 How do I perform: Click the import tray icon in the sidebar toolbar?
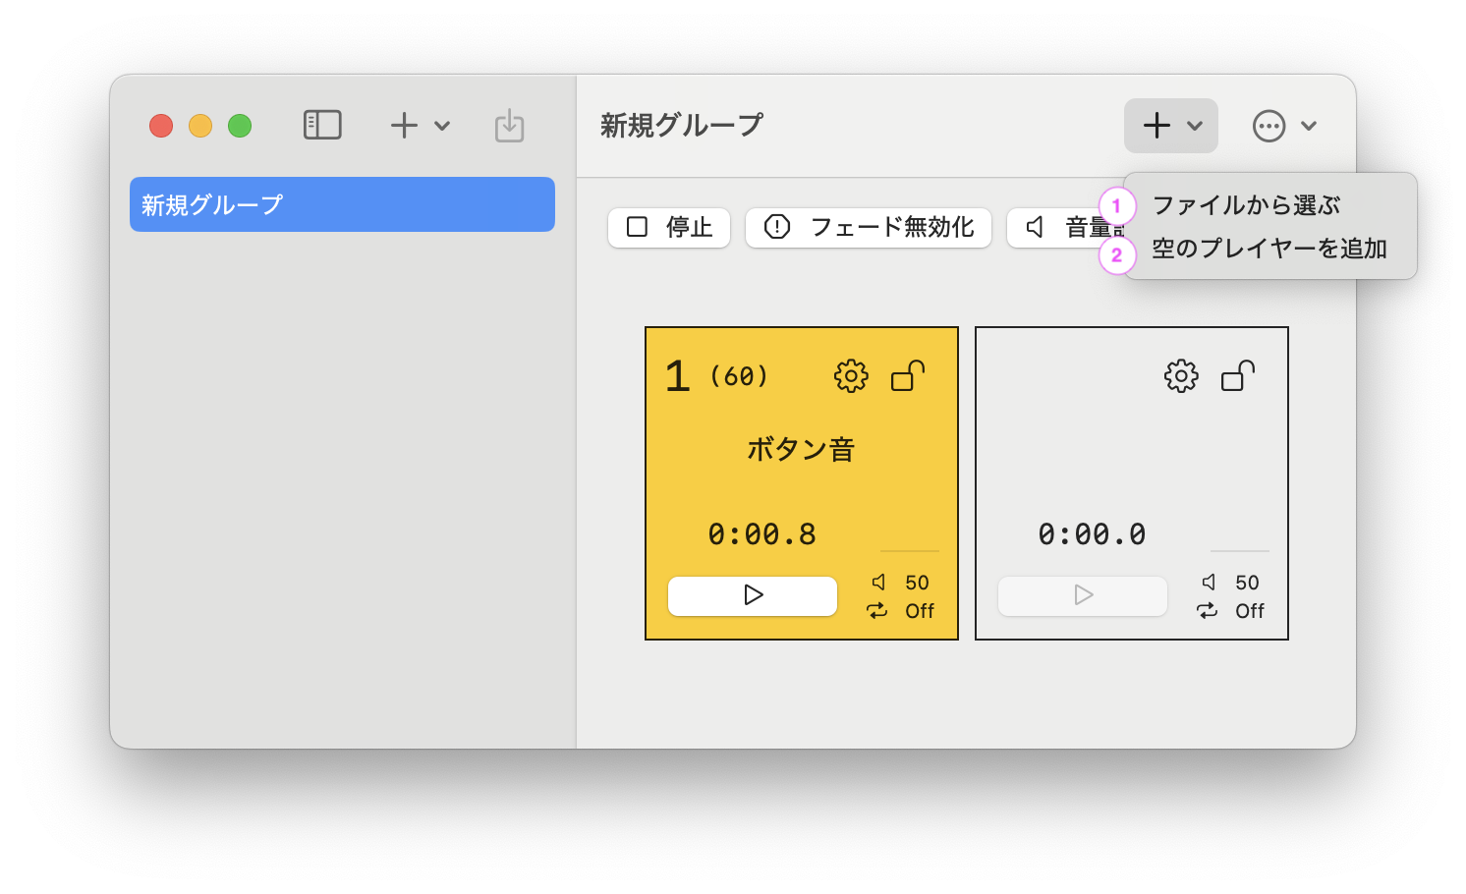(x=509, y=126)
